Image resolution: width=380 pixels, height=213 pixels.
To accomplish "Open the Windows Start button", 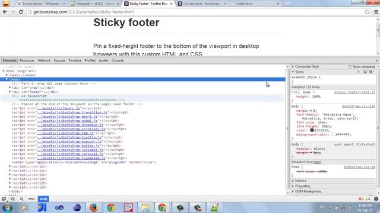I will [7, 208].
